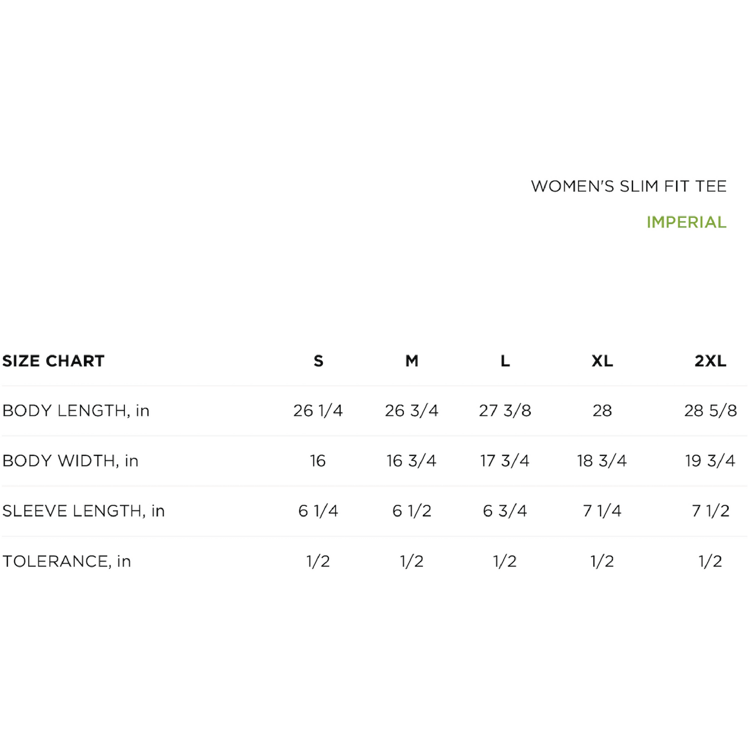Click body length value 28 5/8
The image size is (748, 748).
coord(710,411)
